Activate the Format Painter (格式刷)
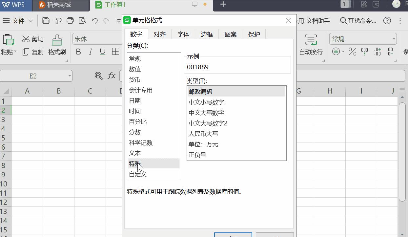This screenshot has width=408, height=237. (x=57, y=46)
